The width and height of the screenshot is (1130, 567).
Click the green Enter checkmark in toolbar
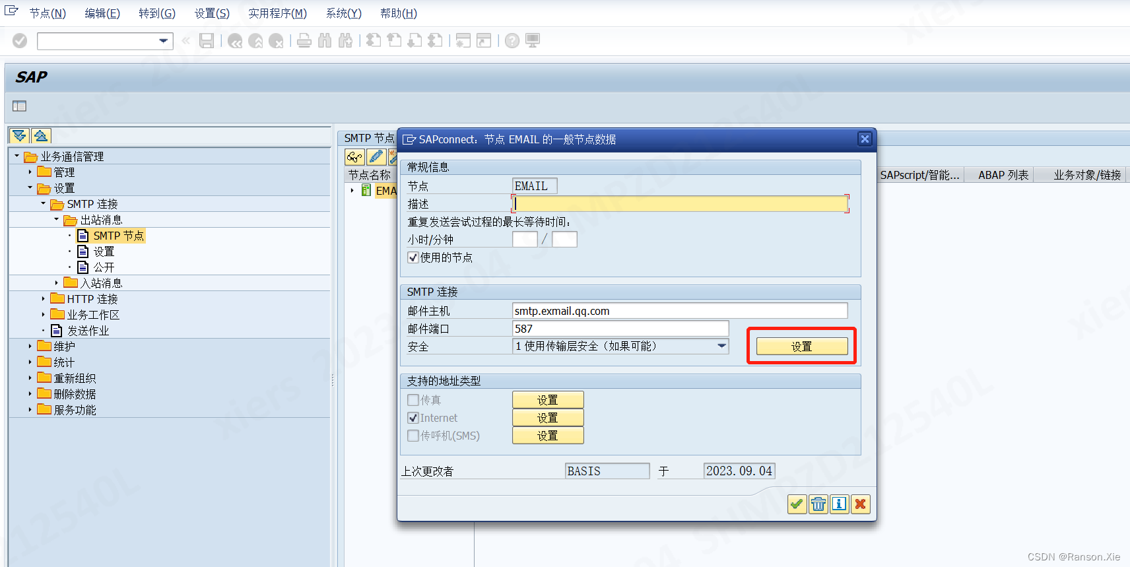point(20,41)
